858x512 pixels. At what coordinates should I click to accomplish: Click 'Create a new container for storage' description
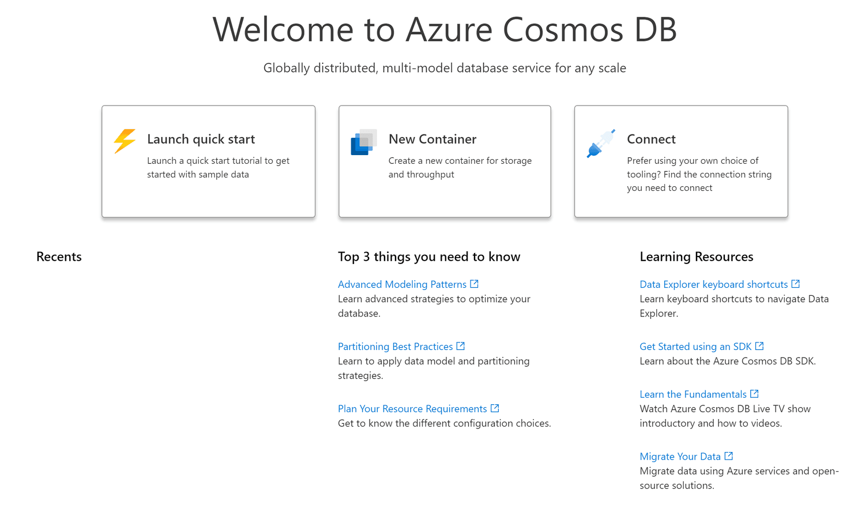point(460,167)
